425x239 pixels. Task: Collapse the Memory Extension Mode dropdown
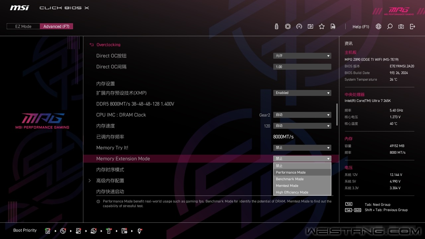[302, 159]
